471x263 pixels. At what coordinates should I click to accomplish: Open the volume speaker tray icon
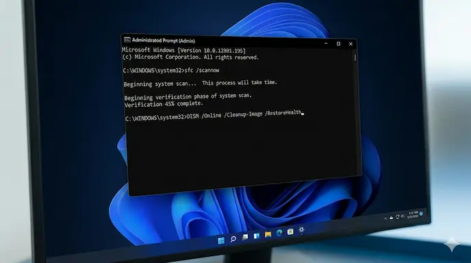coord(403,216)
